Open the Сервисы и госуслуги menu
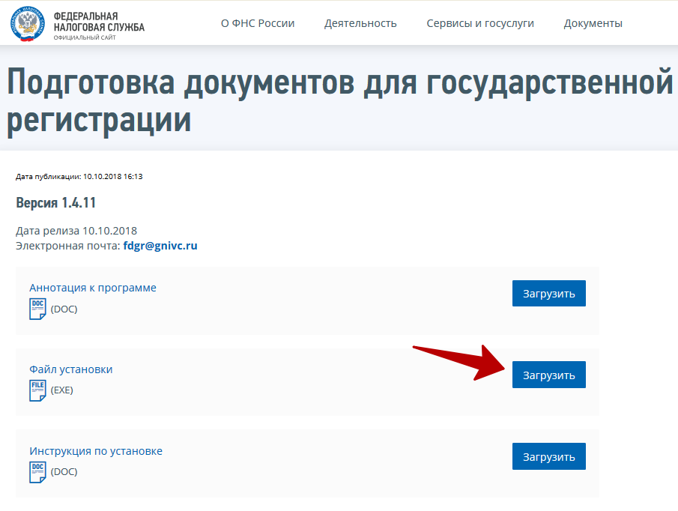Screen dimensions: 678x511 pos(480,23)
